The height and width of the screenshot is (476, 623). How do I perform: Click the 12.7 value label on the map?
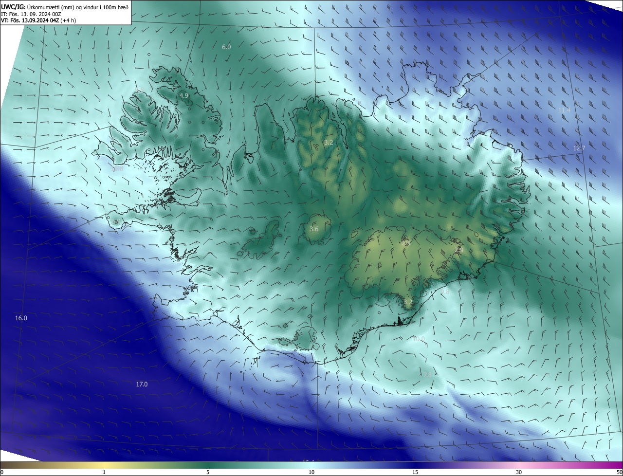[579, 148]
